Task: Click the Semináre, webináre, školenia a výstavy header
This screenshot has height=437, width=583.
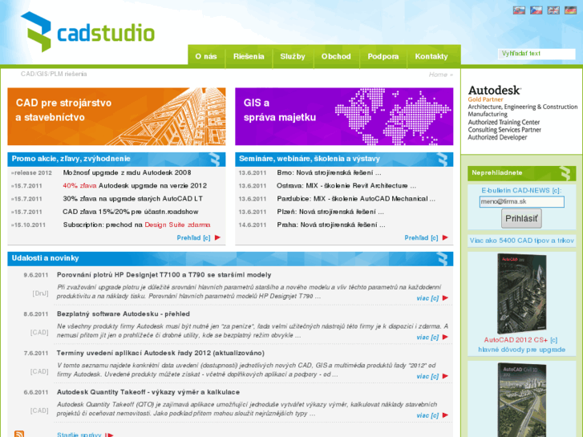Action: pos(344,160)
